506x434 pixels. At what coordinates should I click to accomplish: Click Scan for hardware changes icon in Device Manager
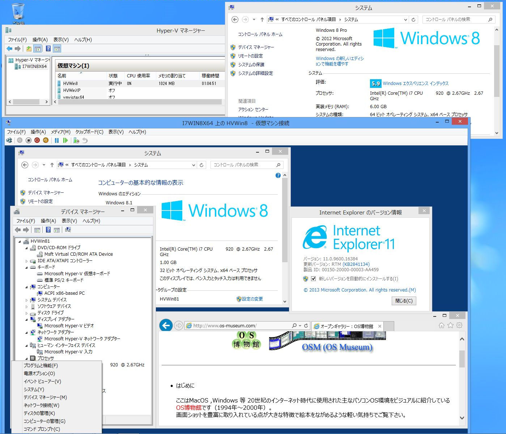coord(68,230)
